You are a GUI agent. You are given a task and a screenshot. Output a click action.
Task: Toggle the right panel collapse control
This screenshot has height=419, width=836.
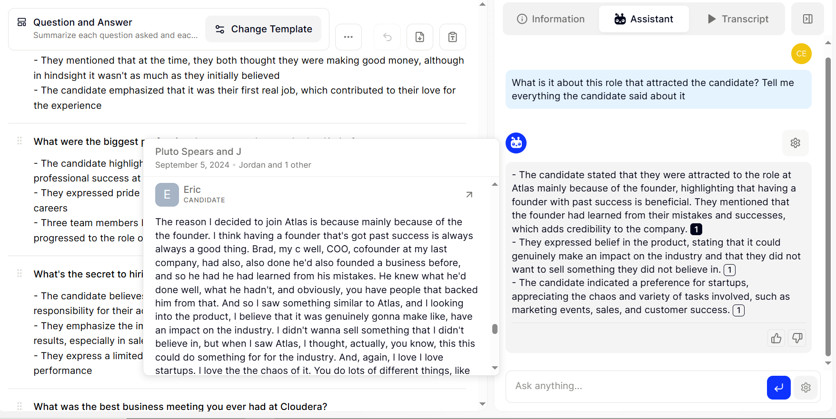tap(807, 19)
